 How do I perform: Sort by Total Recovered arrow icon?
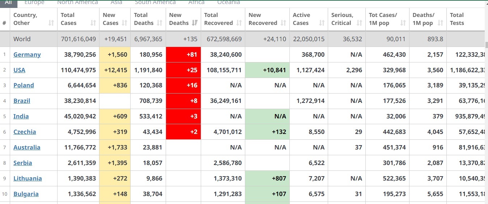coord(239,23)
